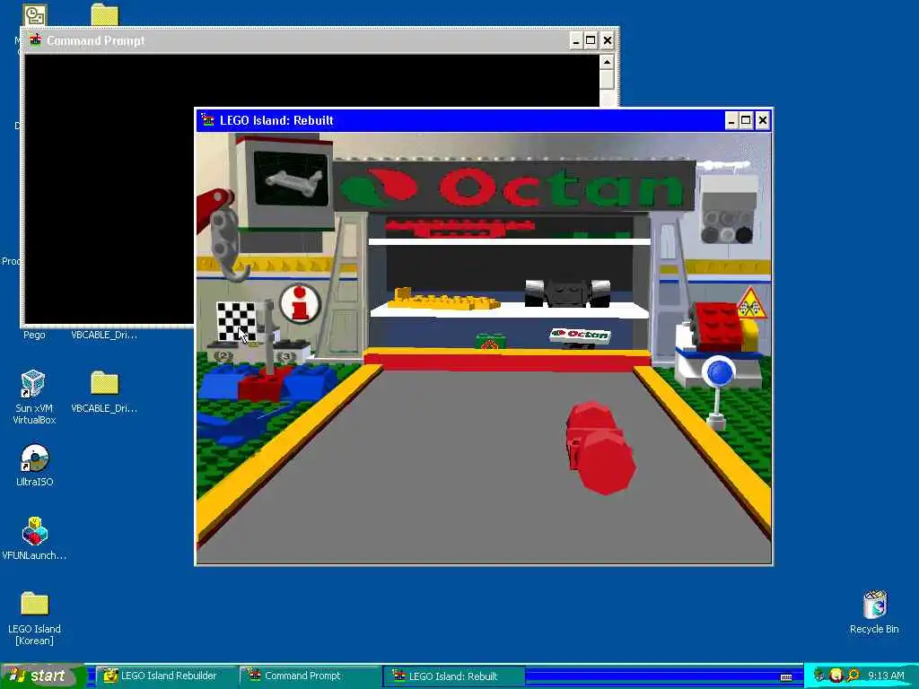Click the large Octan garage sign
Screen dimensions: 919x689
[513, 187]
